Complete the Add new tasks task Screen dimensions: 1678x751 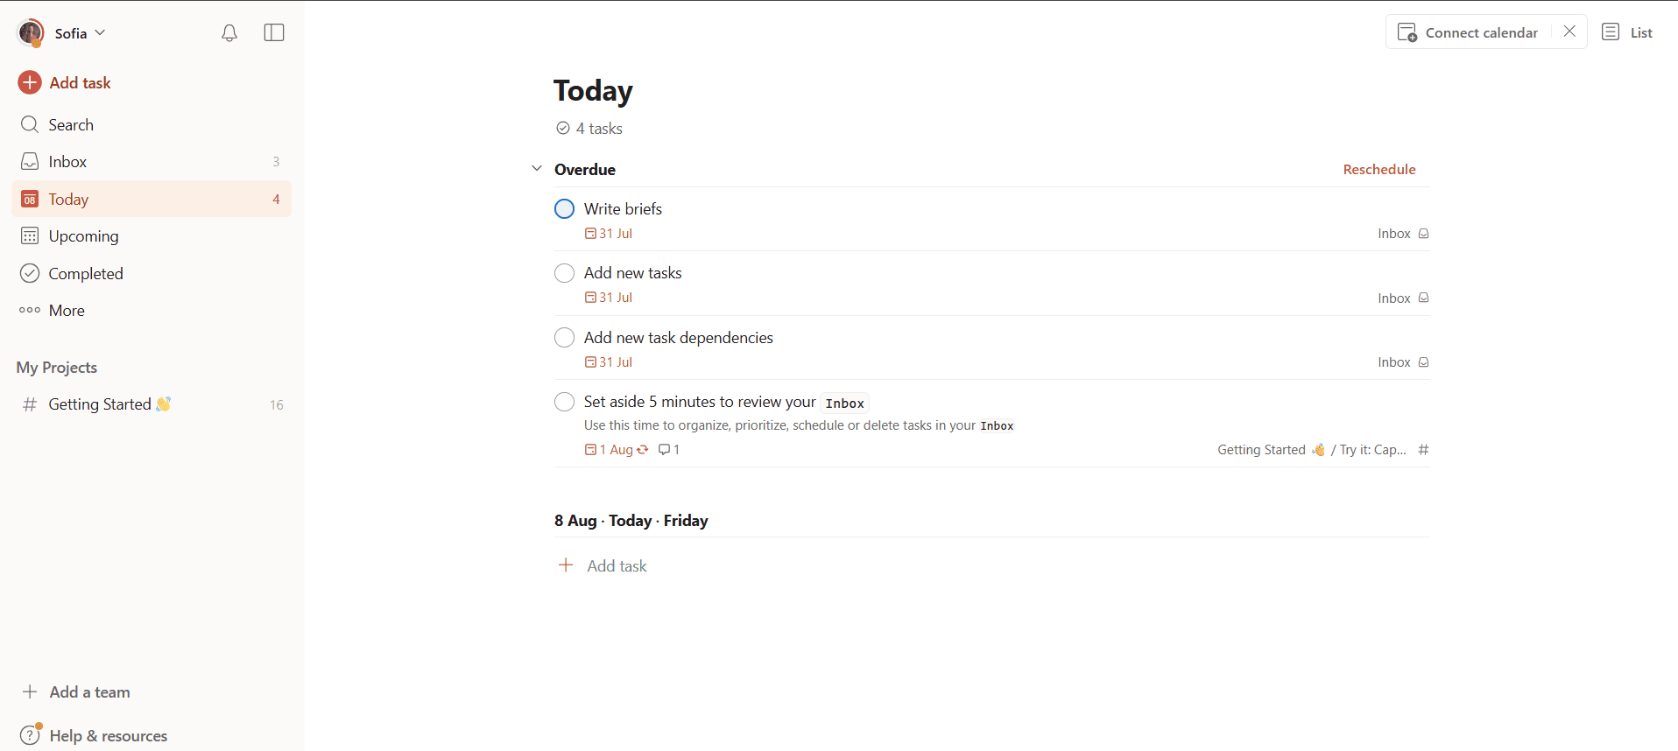pos(565,273)
